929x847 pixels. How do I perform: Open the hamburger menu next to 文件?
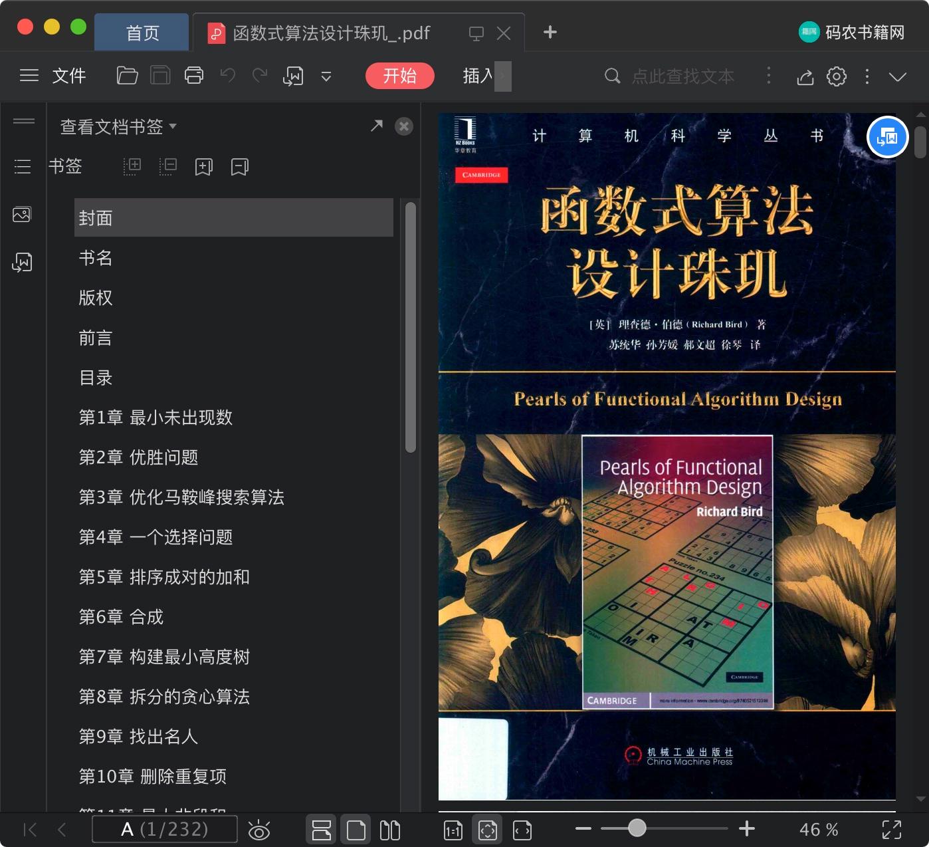point(29,76)
